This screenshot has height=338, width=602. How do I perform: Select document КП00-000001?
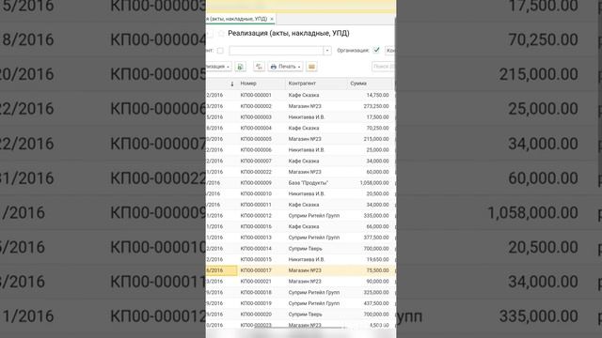coord(256,95)
